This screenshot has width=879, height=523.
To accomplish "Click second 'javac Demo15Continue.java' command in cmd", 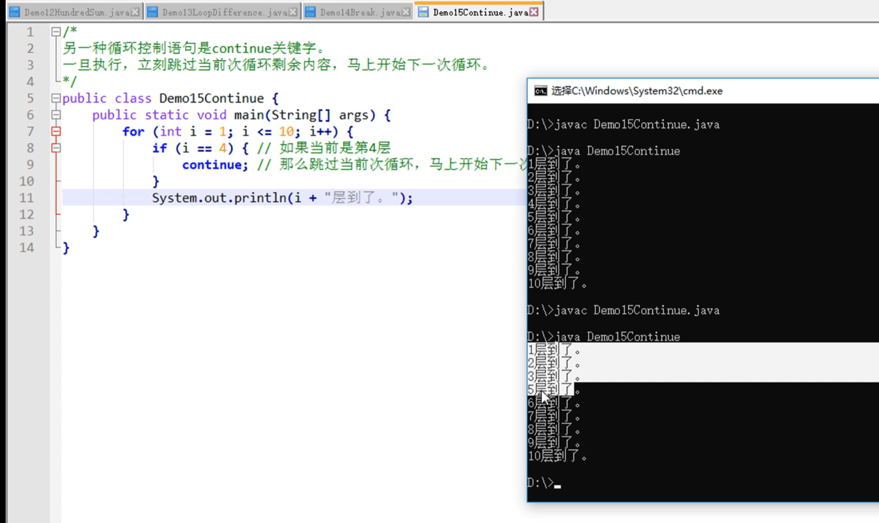I will pyautogui.click(x=637, y=311).
